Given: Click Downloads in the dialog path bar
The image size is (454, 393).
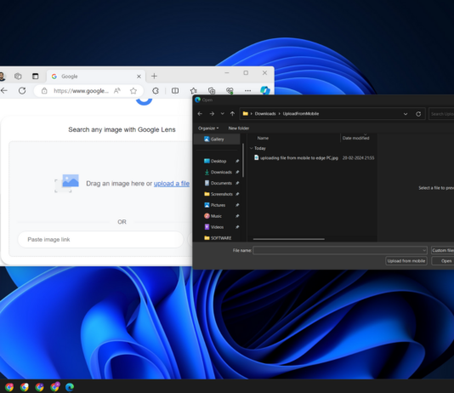Looking at the screenshot, I should [x=265, y=114].
